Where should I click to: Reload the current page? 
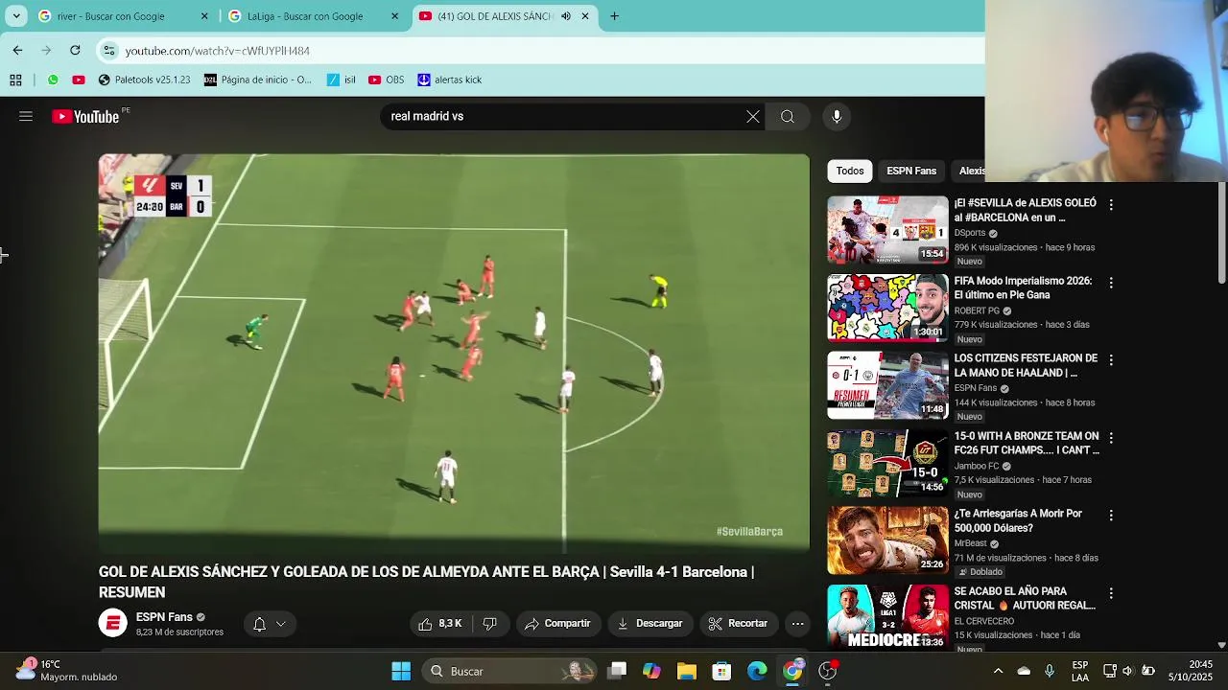coord(75,50)
